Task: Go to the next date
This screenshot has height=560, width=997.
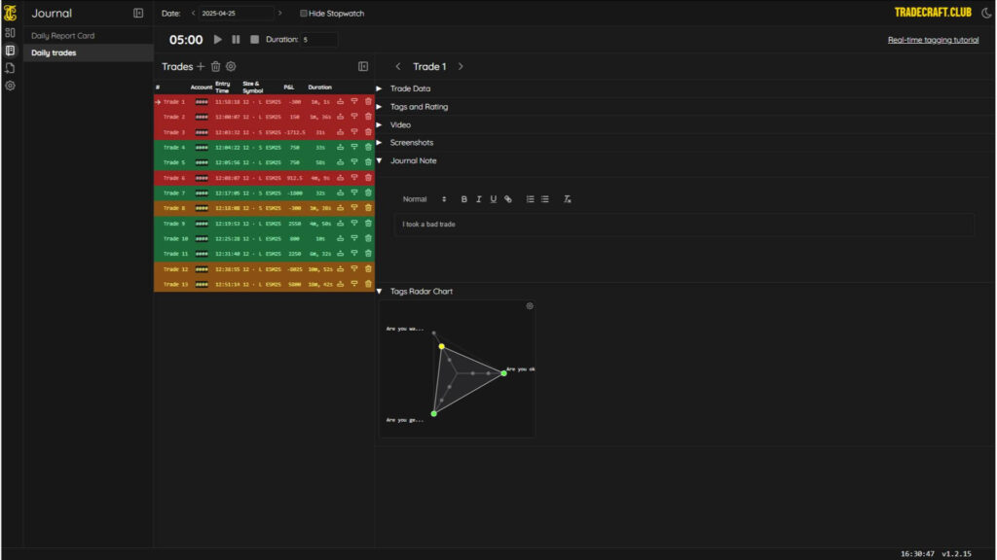Action: (x=279, y=14)
